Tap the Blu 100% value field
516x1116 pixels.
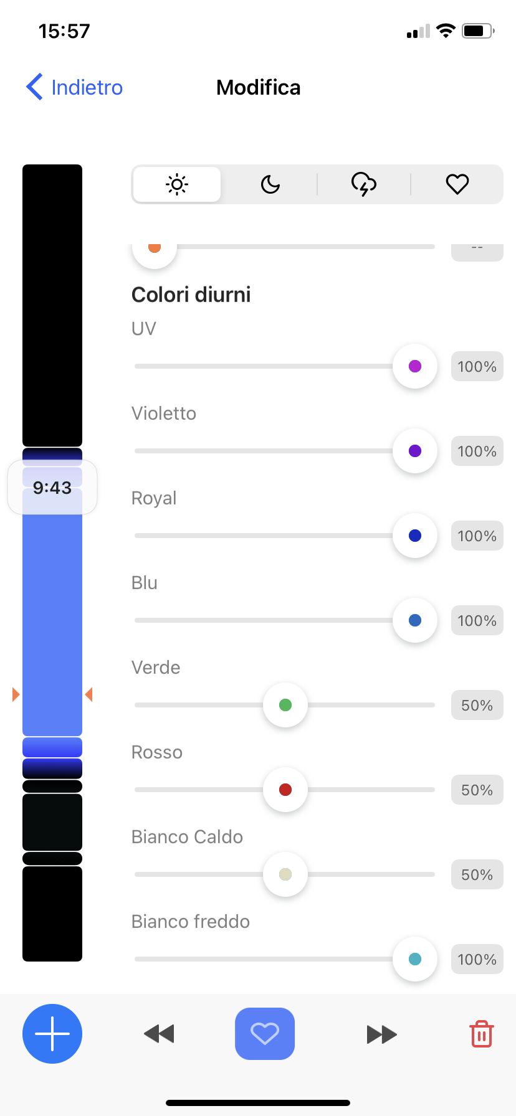click(x=477, y=620)
